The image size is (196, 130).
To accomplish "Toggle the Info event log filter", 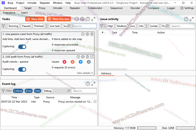I will [x=38, y=91].
